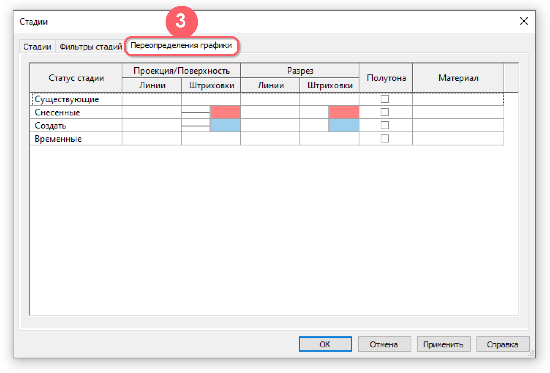The width and height of the screenshot is (550, 373).
Task: Switch to the Стадии tab
Action: (37, 46)
